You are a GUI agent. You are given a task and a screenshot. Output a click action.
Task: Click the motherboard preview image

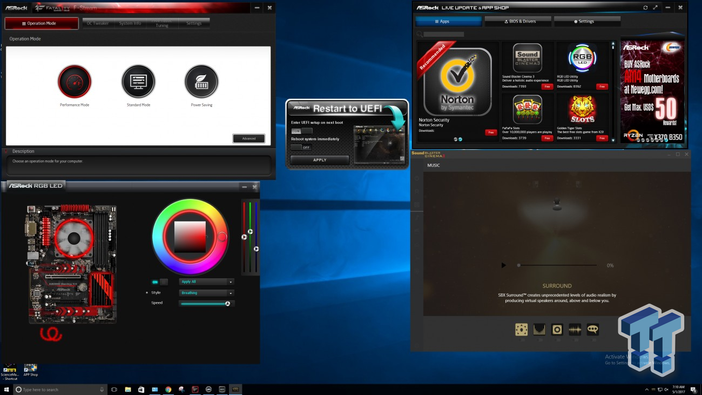click(72, 264)
